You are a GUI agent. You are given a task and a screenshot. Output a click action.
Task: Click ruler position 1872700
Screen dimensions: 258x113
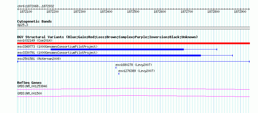point(187,12)
